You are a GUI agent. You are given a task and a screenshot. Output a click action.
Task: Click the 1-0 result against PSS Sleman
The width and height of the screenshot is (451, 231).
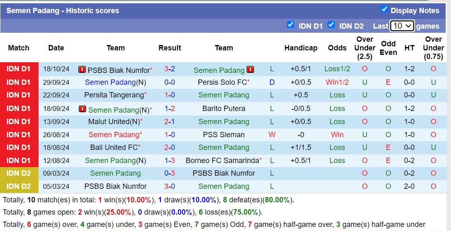(x=170, y=135)
